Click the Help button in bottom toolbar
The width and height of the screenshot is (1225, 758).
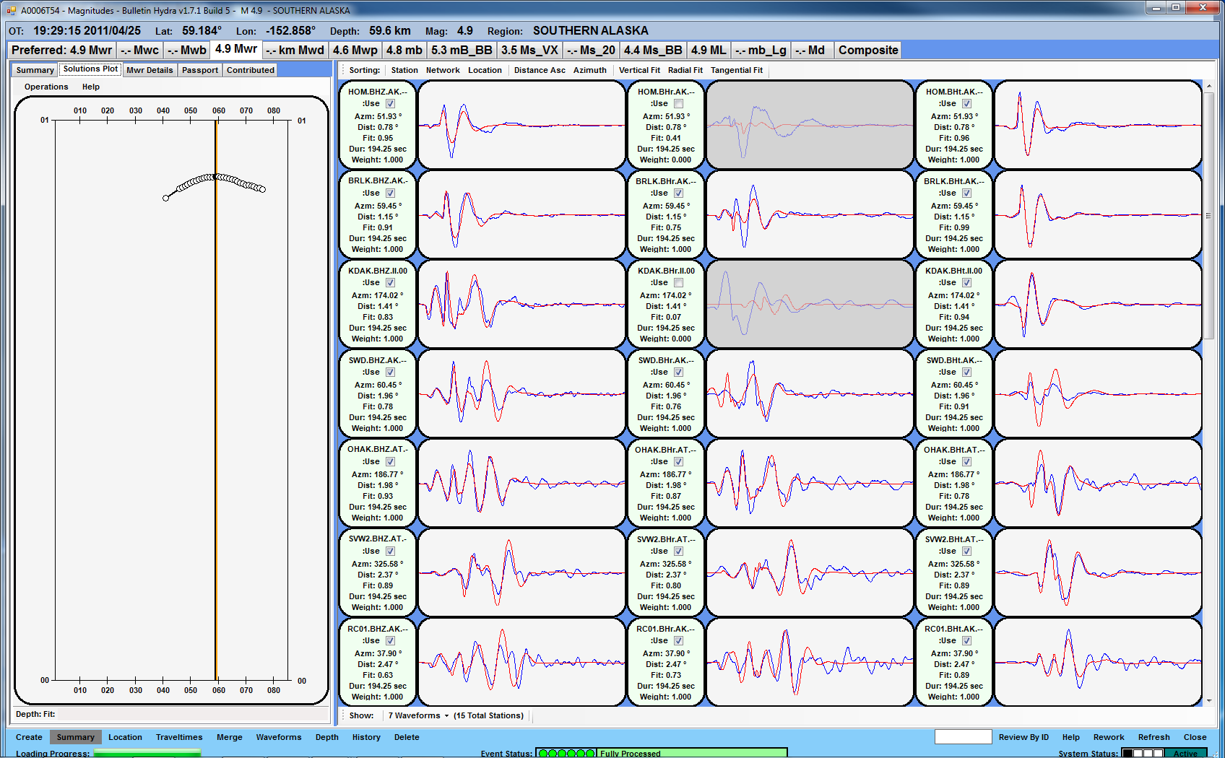coord(1070,737)
